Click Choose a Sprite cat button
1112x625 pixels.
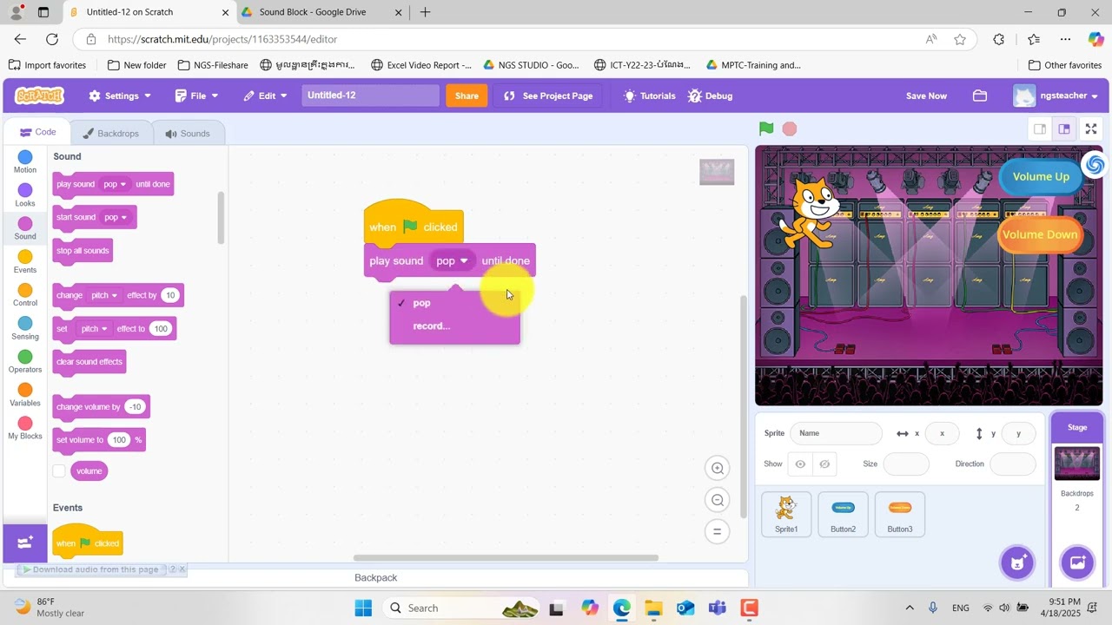click(x=1018, y=562)
